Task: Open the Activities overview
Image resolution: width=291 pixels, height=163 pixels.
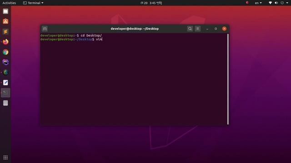Action: click(x=9, y=3)
